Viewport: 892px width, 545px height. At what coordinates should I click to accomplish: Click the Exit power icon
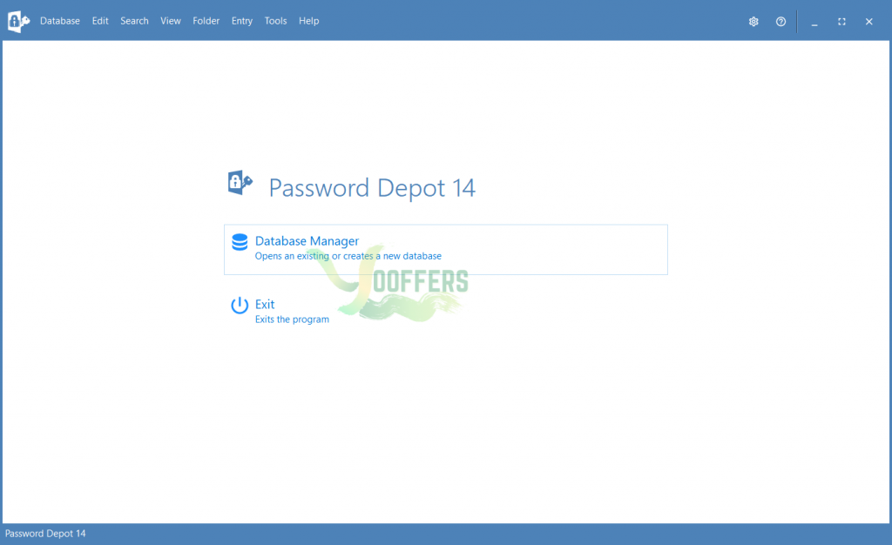pos(240,306)
